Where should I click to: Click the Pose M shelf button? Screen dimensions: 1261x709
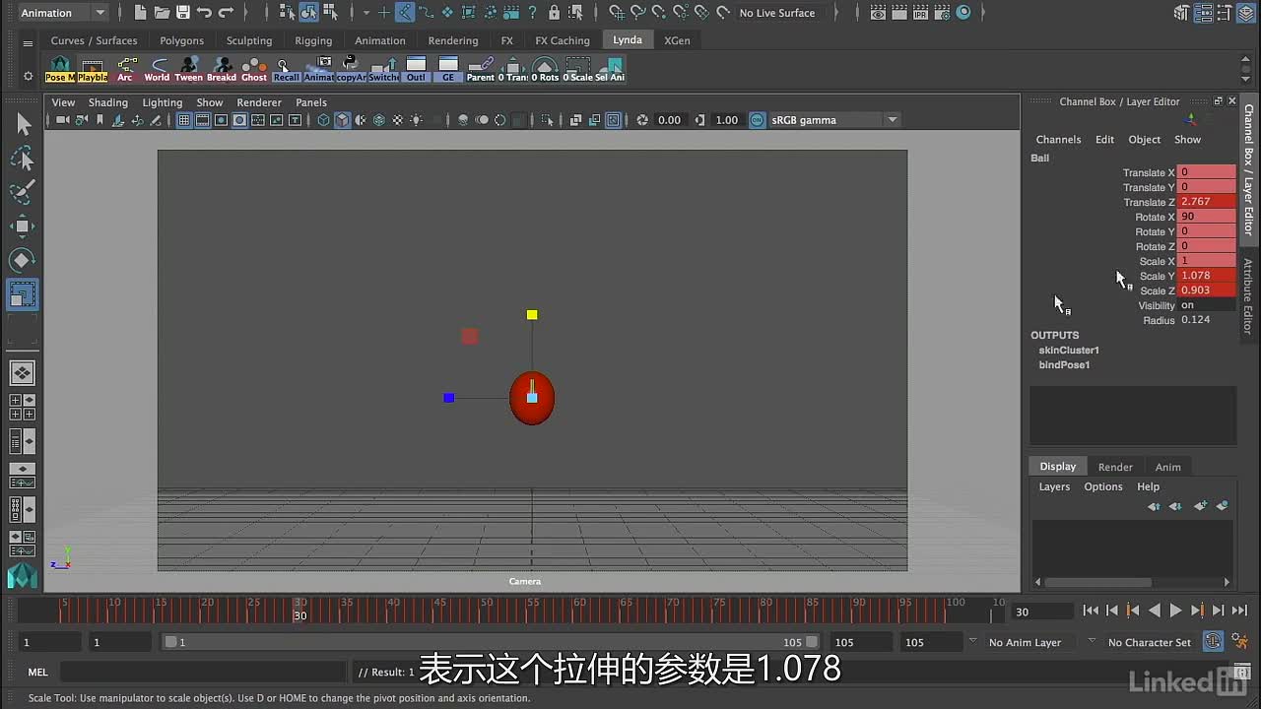coord(60,69)
